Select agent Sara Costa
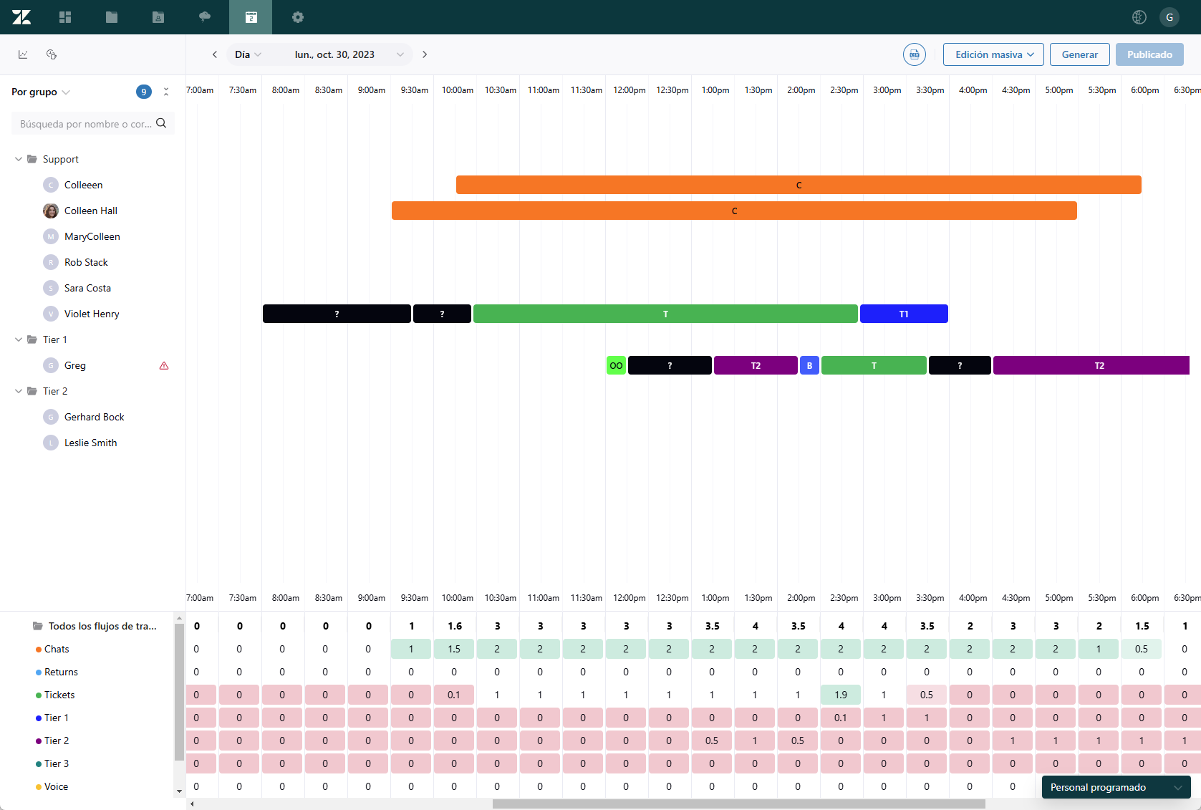 87,288
